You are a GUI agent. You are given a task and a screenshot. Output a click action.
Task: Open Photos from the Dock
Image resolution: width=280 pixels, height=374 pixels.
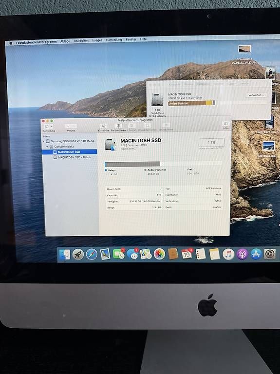[x=159, y=254]
